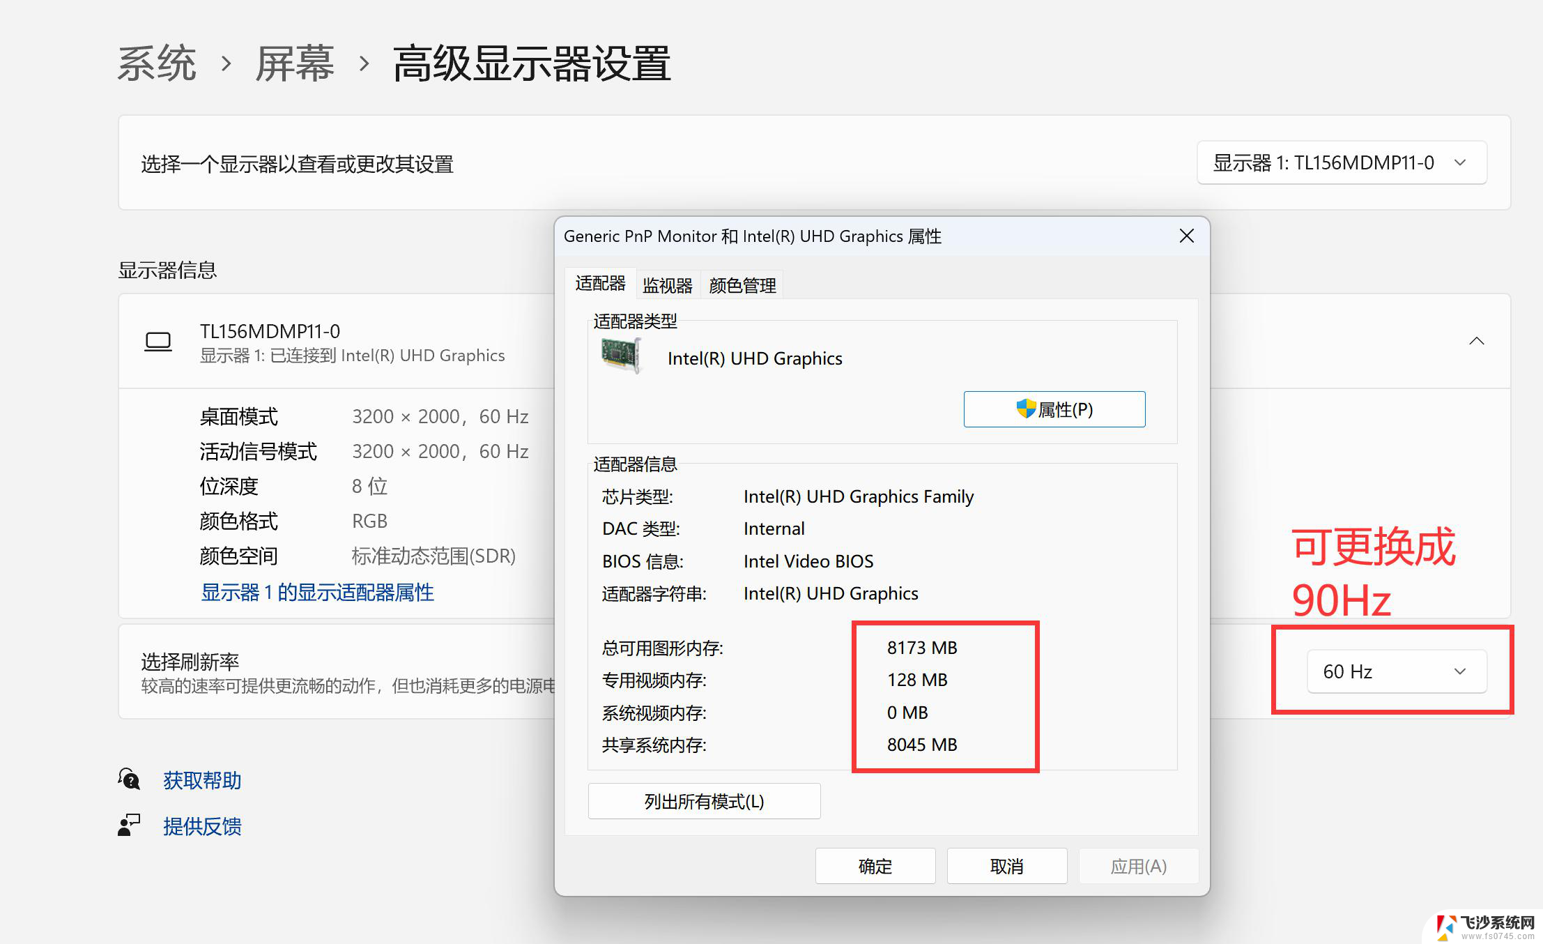Click the 选择刷新率 label

pos(190,661)
